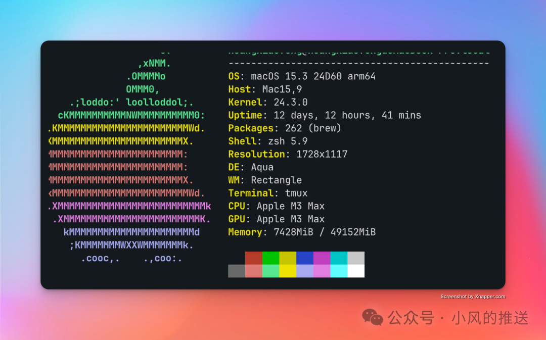Select the magenta color block
The height and width of the screenshot is (340, 546).
[322, 258]
